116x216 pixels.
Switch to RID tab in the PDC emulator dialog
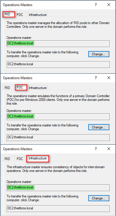8,88
